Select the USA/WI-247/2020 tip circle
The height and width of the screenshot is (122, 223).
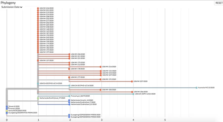[x=101, y=75]
